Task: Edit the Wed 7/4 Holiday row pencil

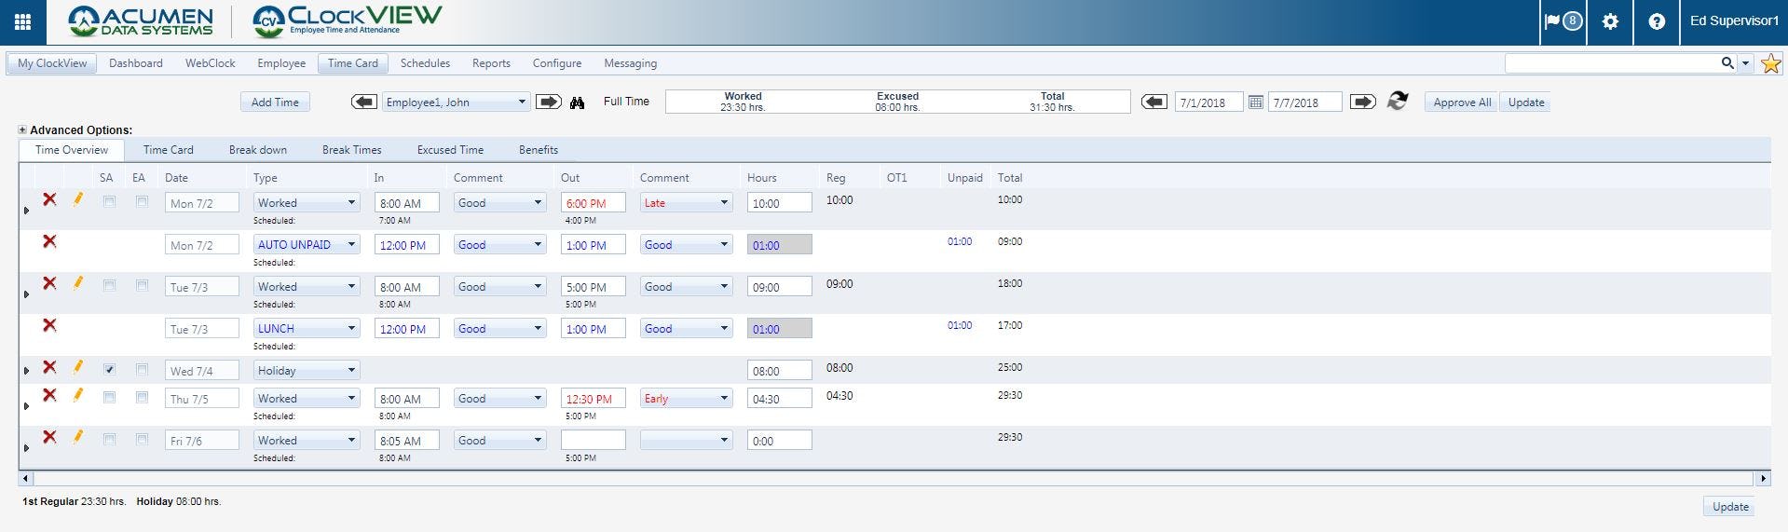Action: tap(78, 367)
